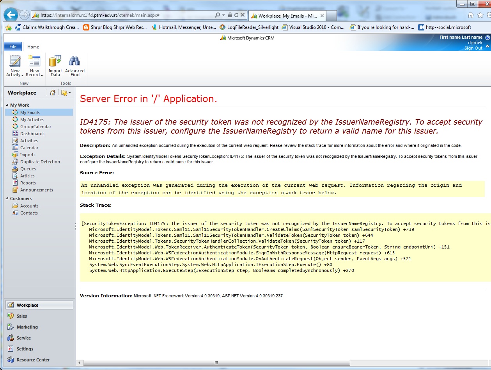This screenshot has width=491, height=370.
Task: Collapse the Customers section triangle
Action: 7,199
